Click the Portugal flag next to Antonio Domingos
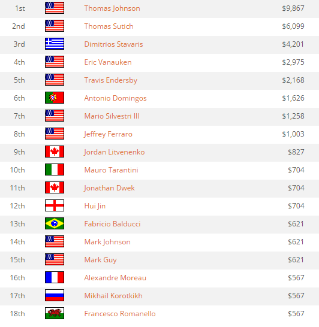Image resolution: width=319 pixels, height=327 pixels. (x=55, y=98)
